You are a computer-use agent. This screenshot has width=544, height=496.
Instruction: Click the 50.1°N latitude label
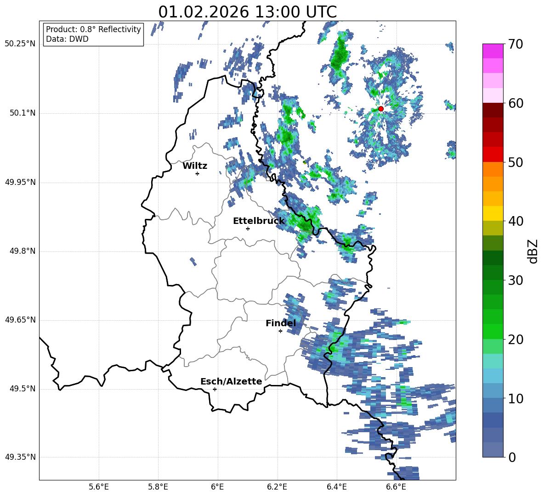23,113
